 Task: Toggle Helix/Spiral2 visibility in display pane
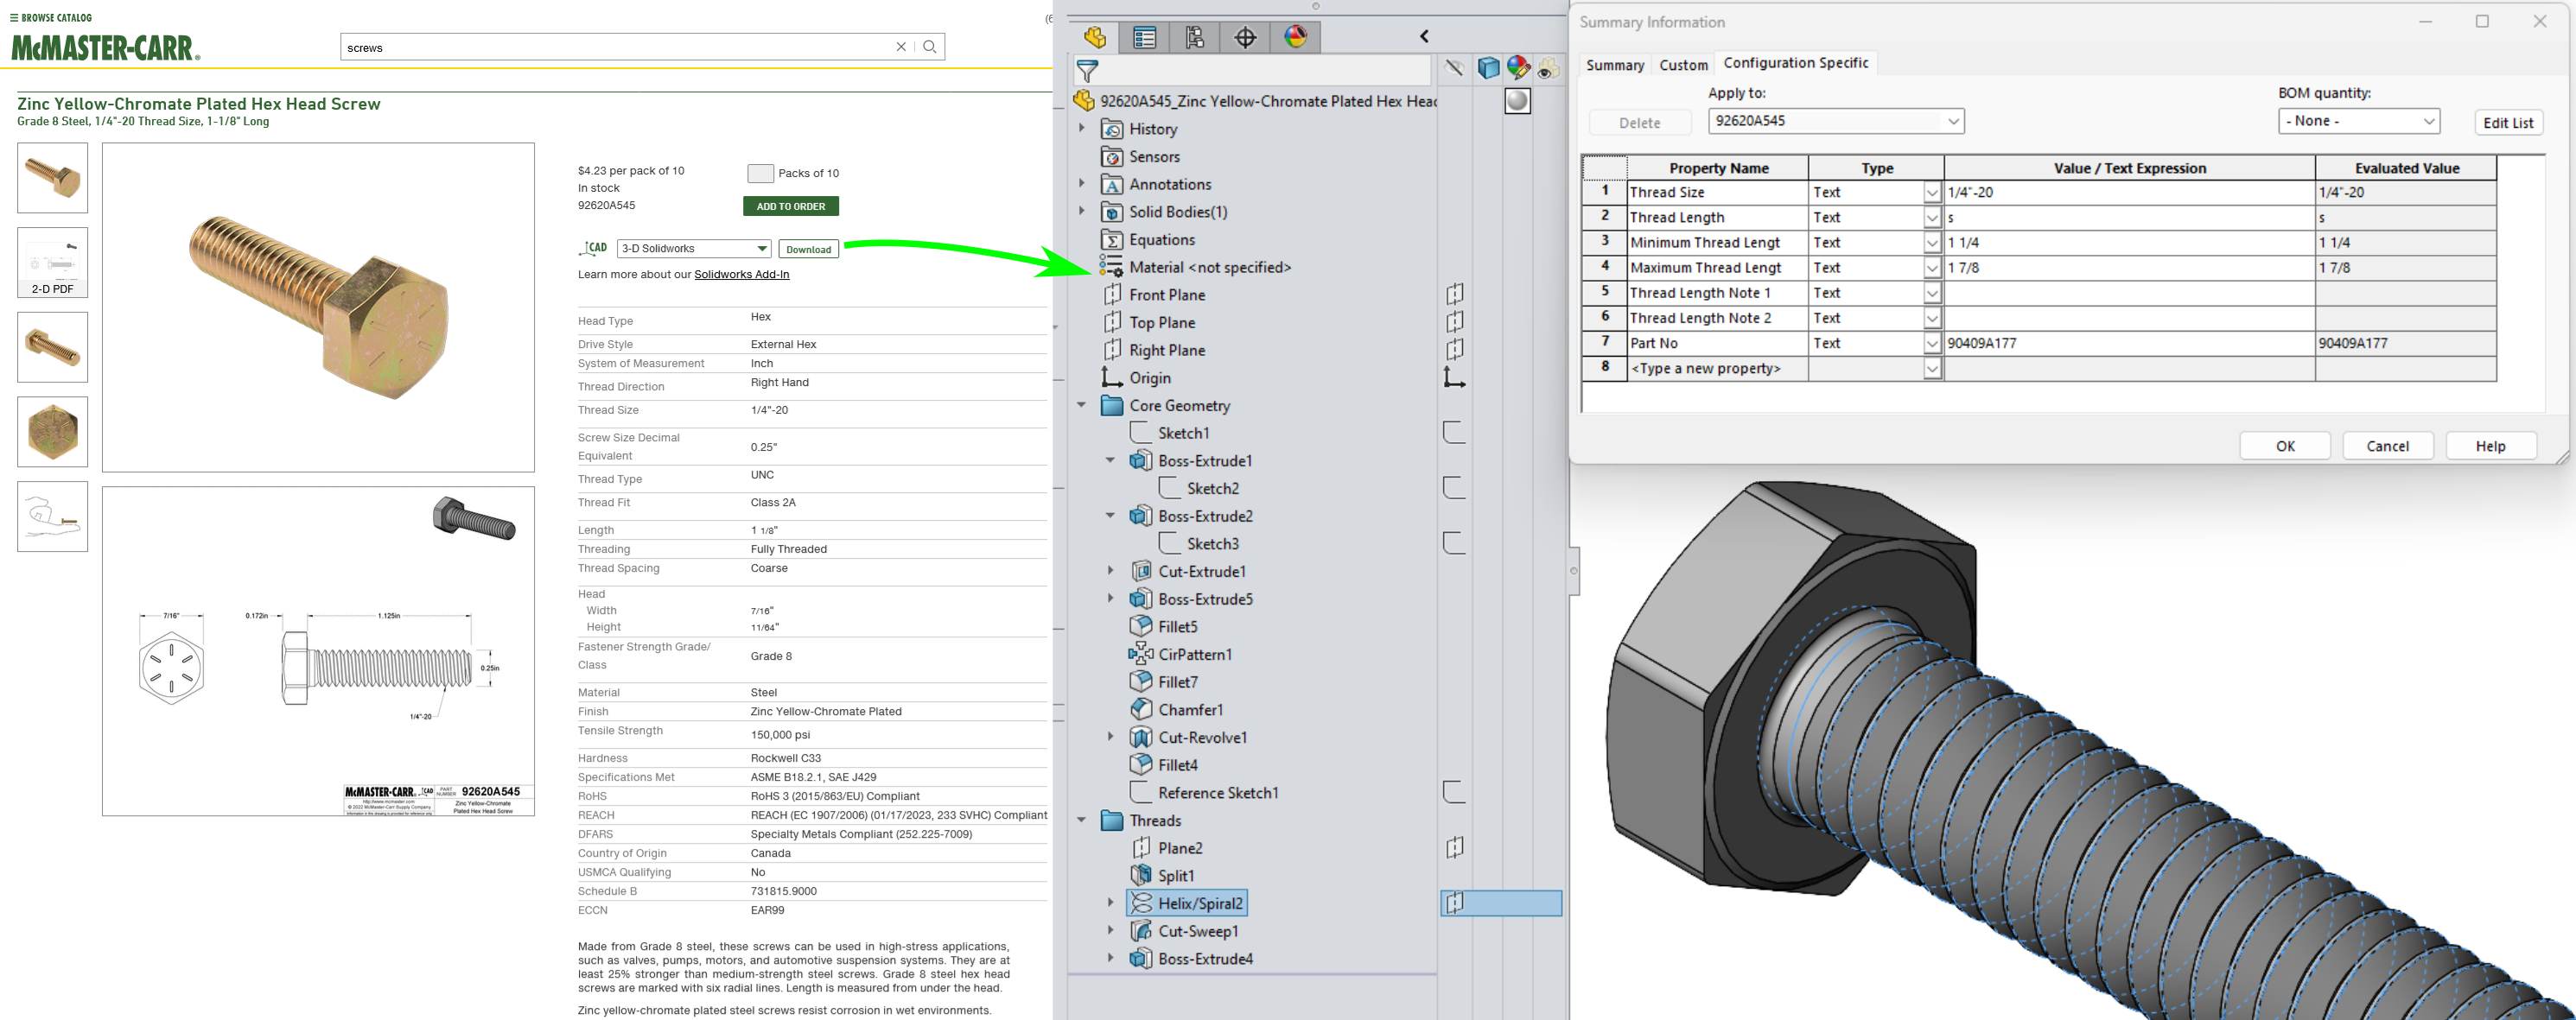click(1455, 903)
